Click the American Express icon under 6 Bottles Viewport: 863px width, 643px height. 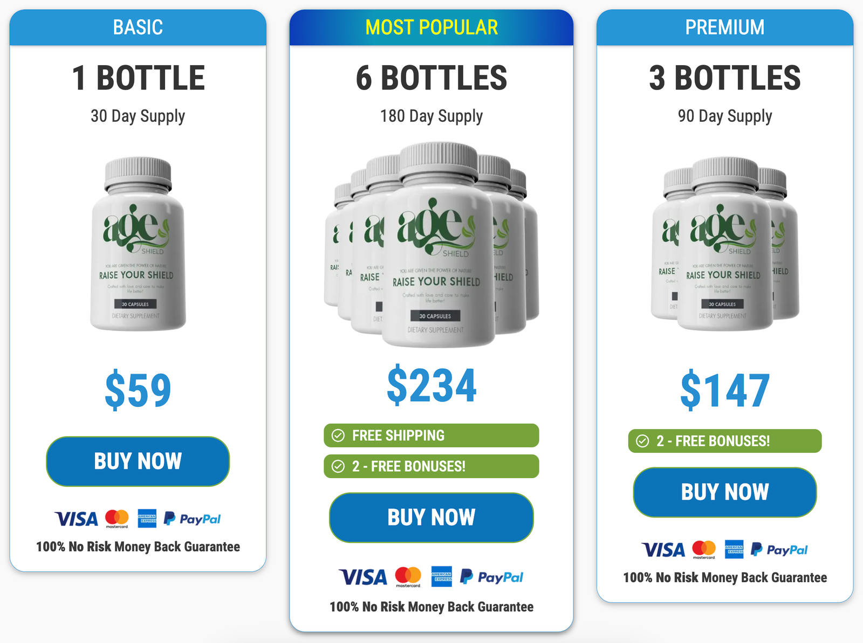(442, 577)
